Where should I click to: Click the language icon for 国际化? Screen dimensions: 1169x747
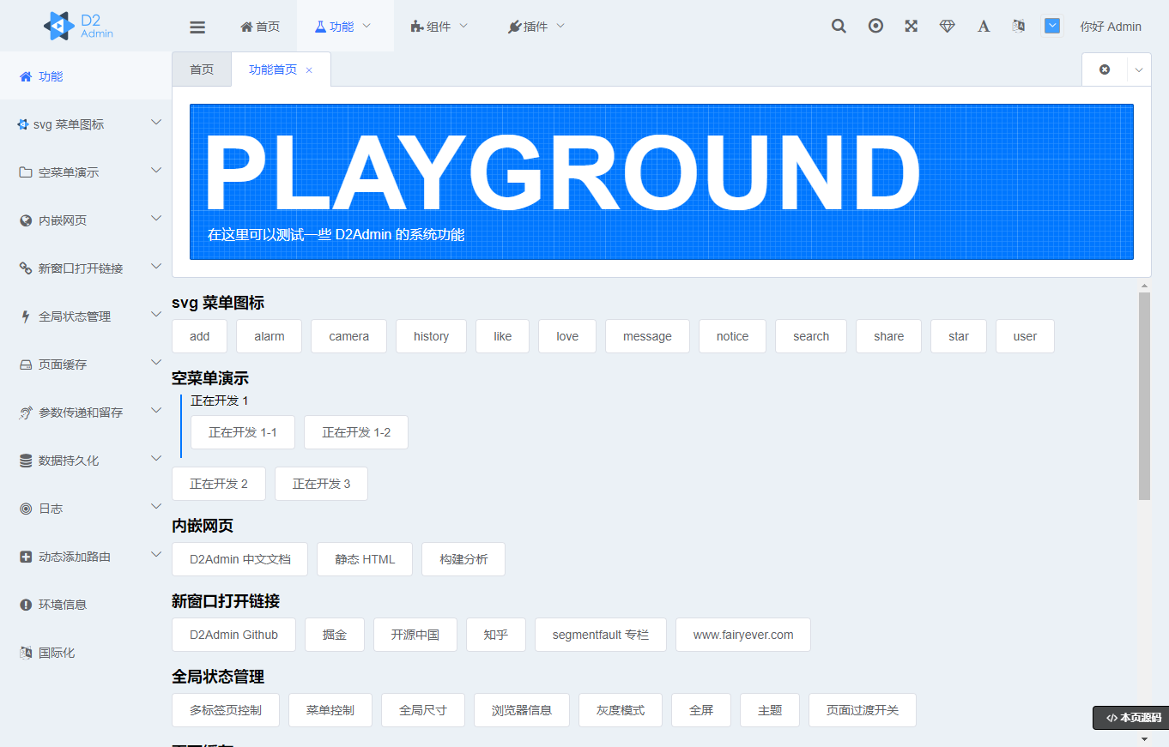[x=26, y=653]
